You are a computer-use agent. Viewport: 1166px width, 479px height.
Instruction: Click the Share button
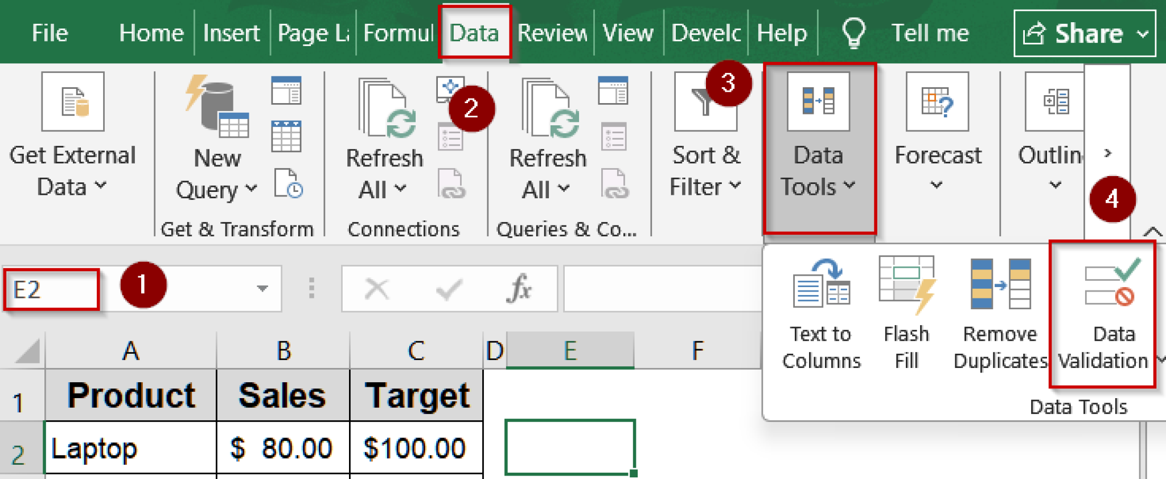1084,34
